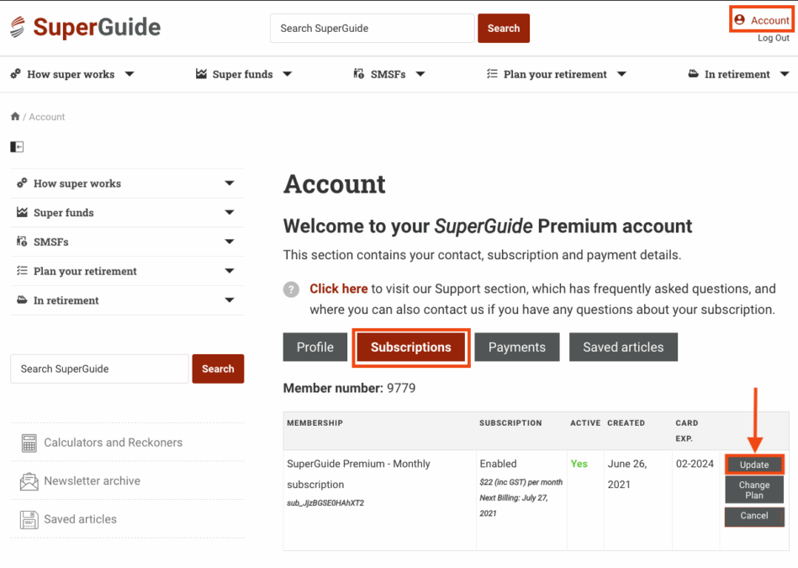
Task: Click the header Search button
Action: [504, 28]
